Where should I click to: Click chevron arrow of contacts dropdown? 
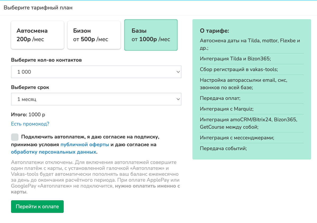coord(178,72)
